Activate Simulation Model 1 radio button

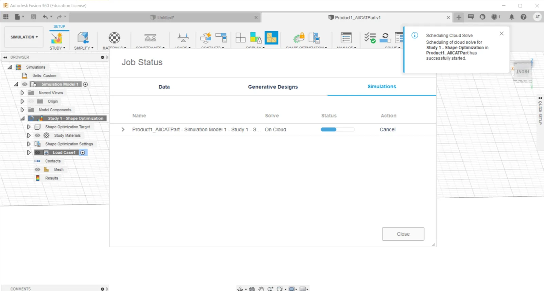85,84
